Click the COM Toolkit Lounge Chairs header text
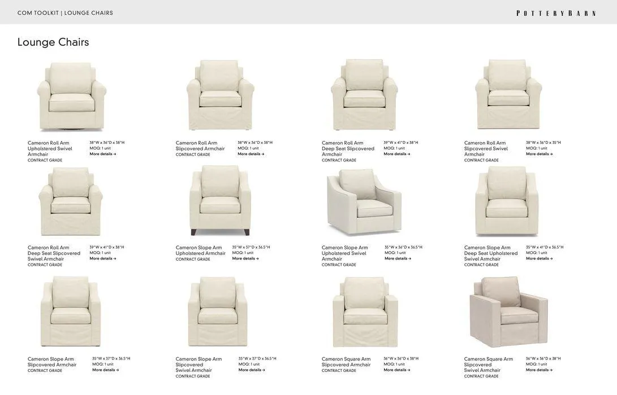The width and height of the screenshot is (617, 395). [x=66, y=13]
